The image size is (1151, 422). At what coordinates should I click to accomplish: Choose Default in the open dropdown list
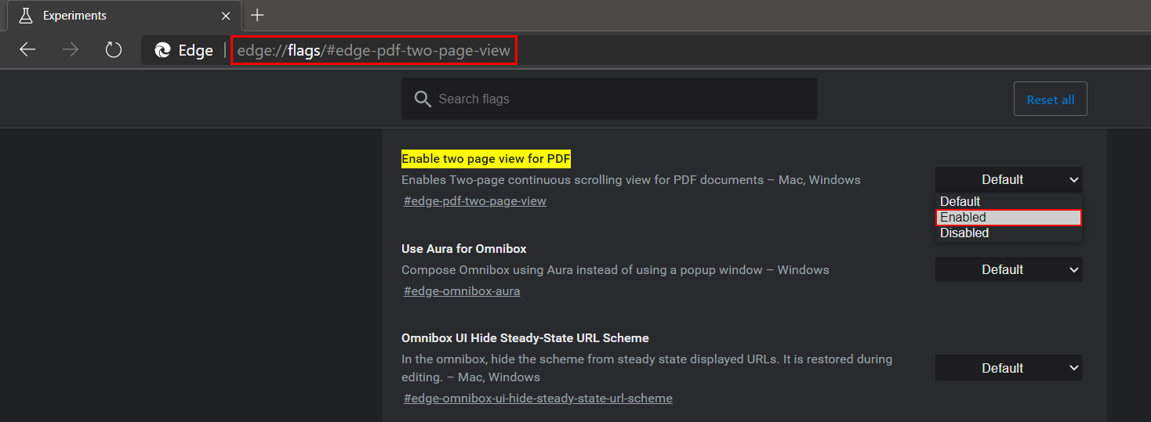point(1009,201)
